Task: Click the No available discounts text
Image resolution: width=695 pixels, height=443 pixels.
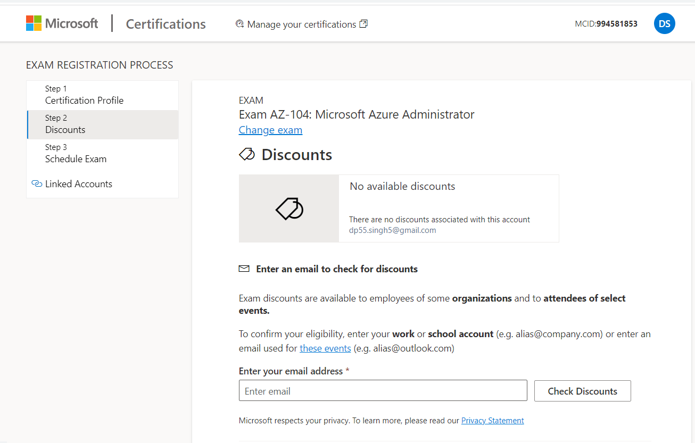Action: 402,187
